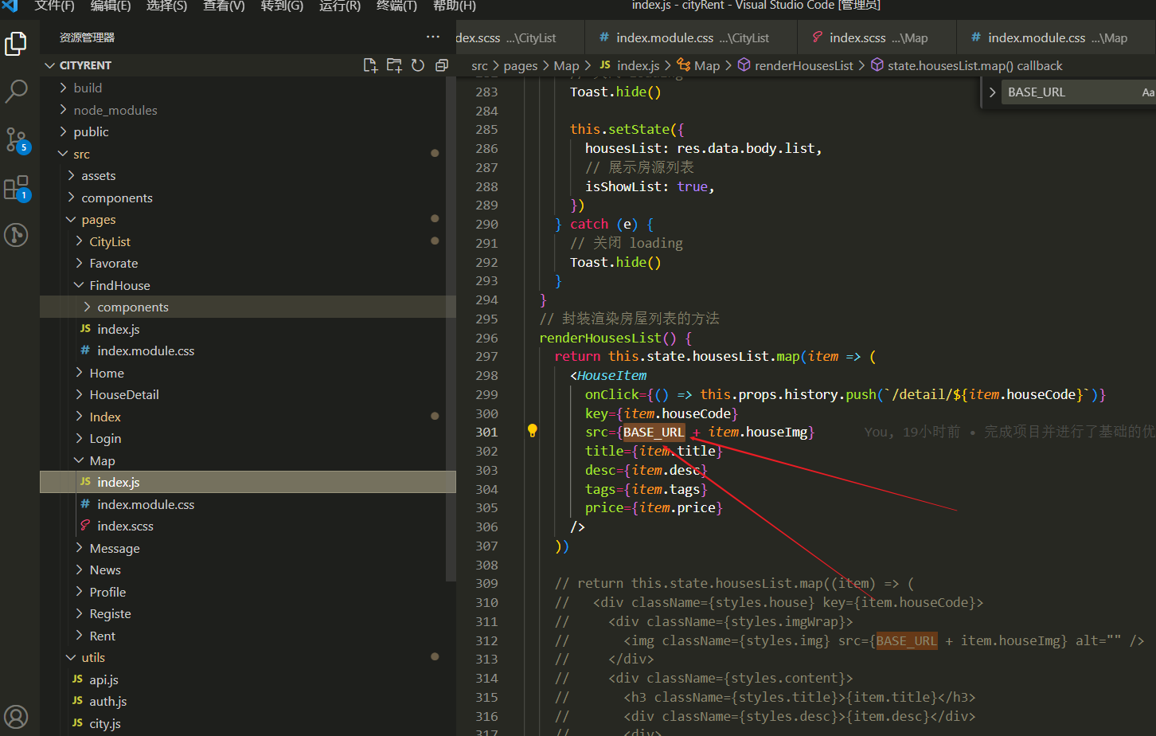Open the 选择(S) menu

166,6
